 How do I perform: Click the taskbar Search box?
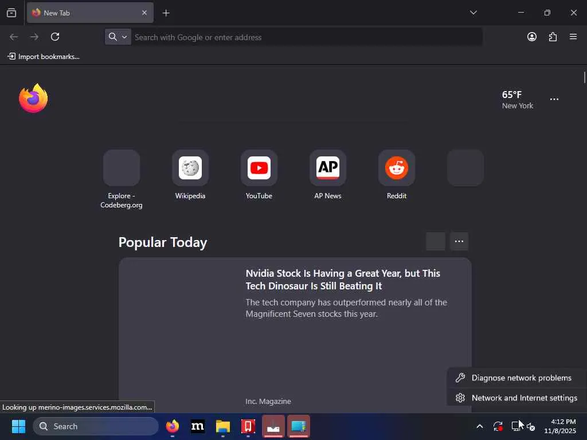click(96, 426)
